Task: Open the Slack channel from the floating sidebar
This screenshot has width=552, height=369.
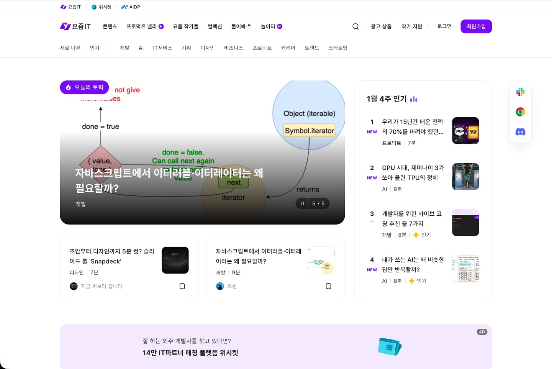Action: click(520, 92)
